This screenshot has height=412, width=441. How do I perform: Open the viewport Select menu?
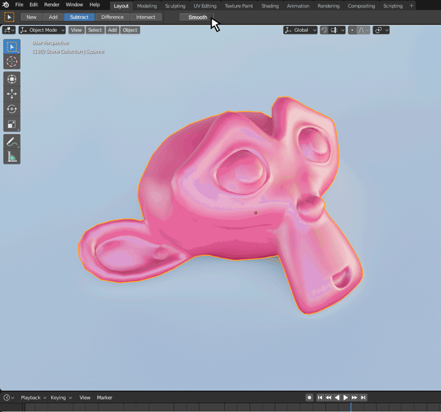95,30
